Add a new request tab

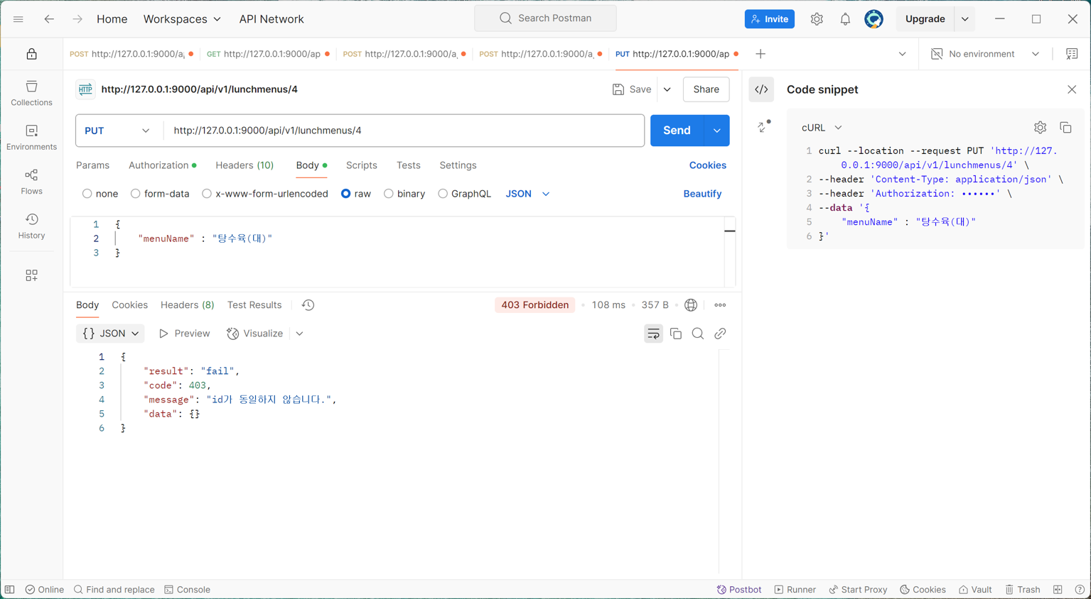pos(761,54)
